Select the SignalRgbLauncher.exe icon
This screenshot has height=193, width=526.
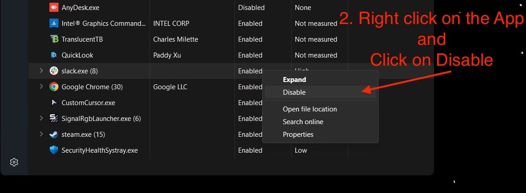click(x=54, y=118)
